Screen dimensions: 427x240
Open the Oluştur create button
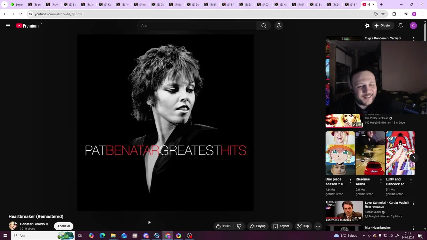[382, 26]
